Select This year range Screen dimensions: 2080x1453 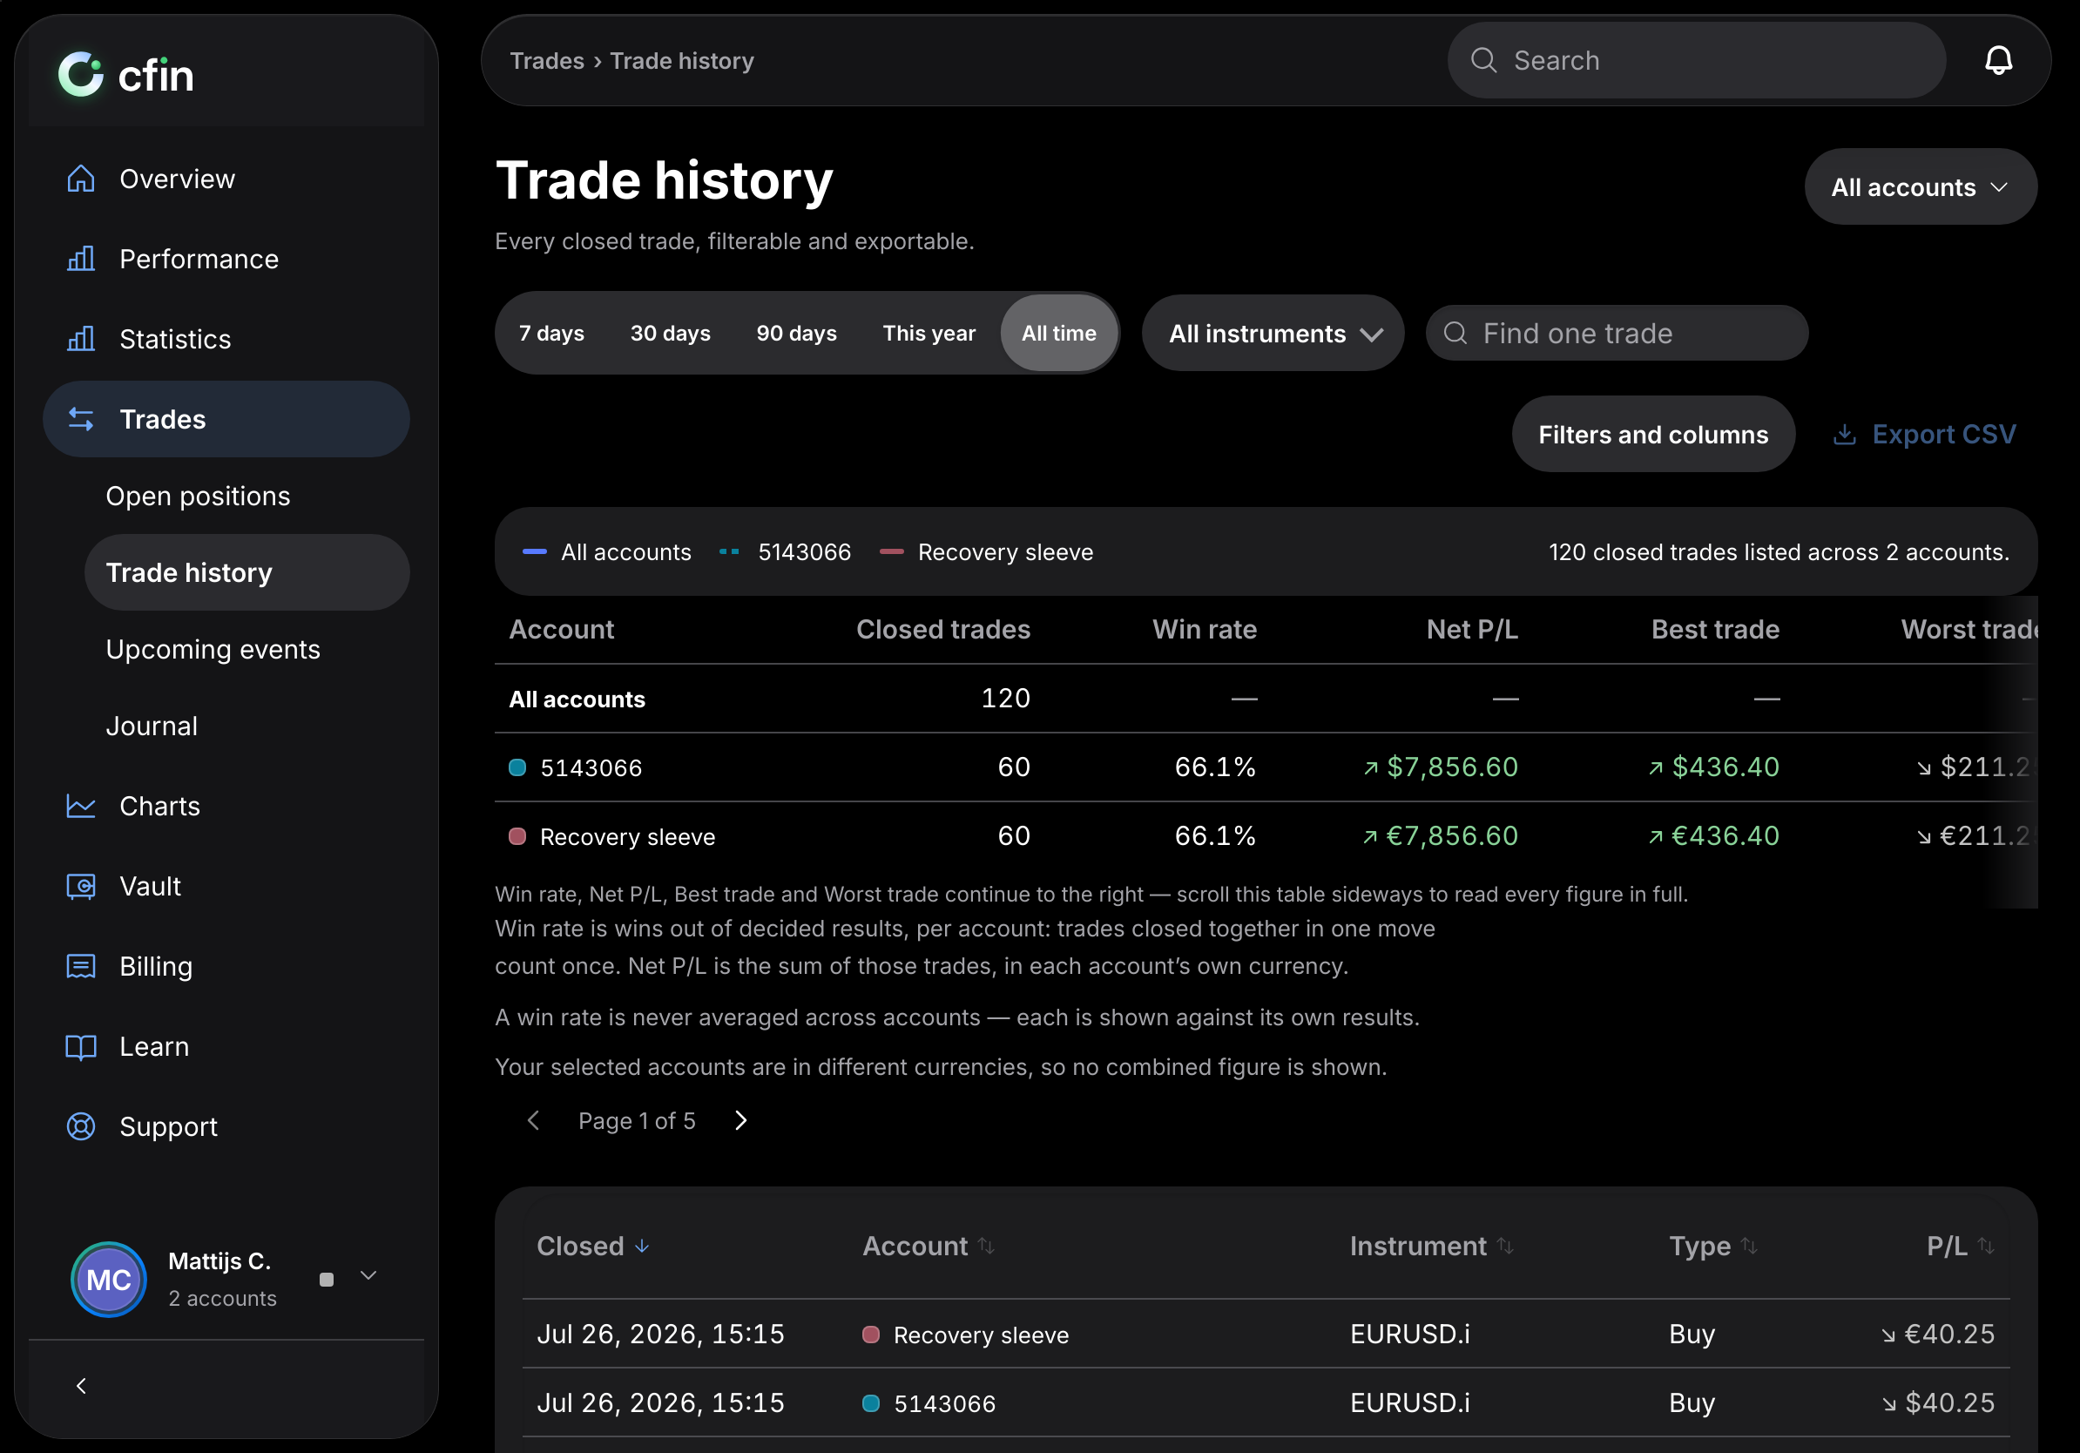929,334
